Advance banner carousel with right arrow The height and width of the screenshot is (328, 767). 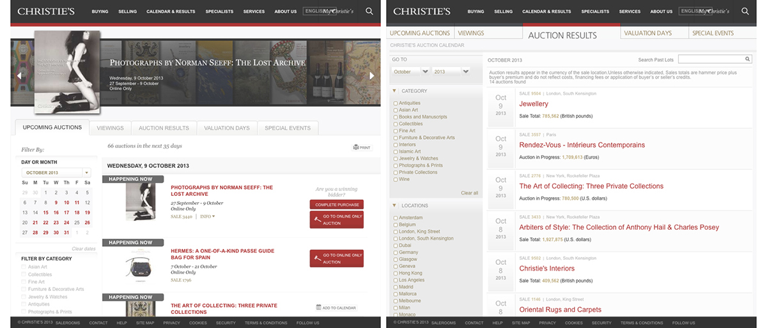(x=372, y=75)
